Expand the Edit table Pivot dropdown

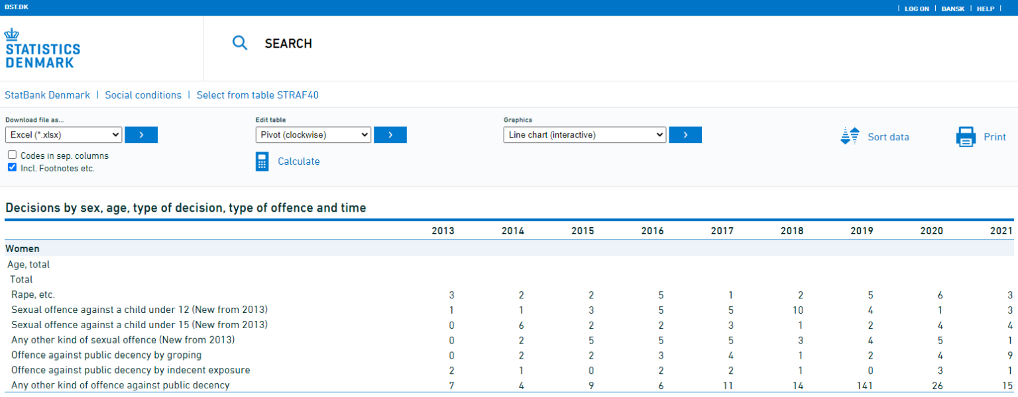(x=313, y=135)
